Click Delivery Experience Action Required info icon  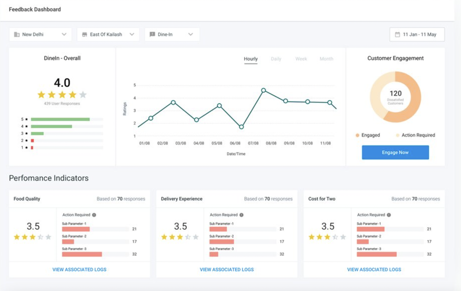[241, 215]
